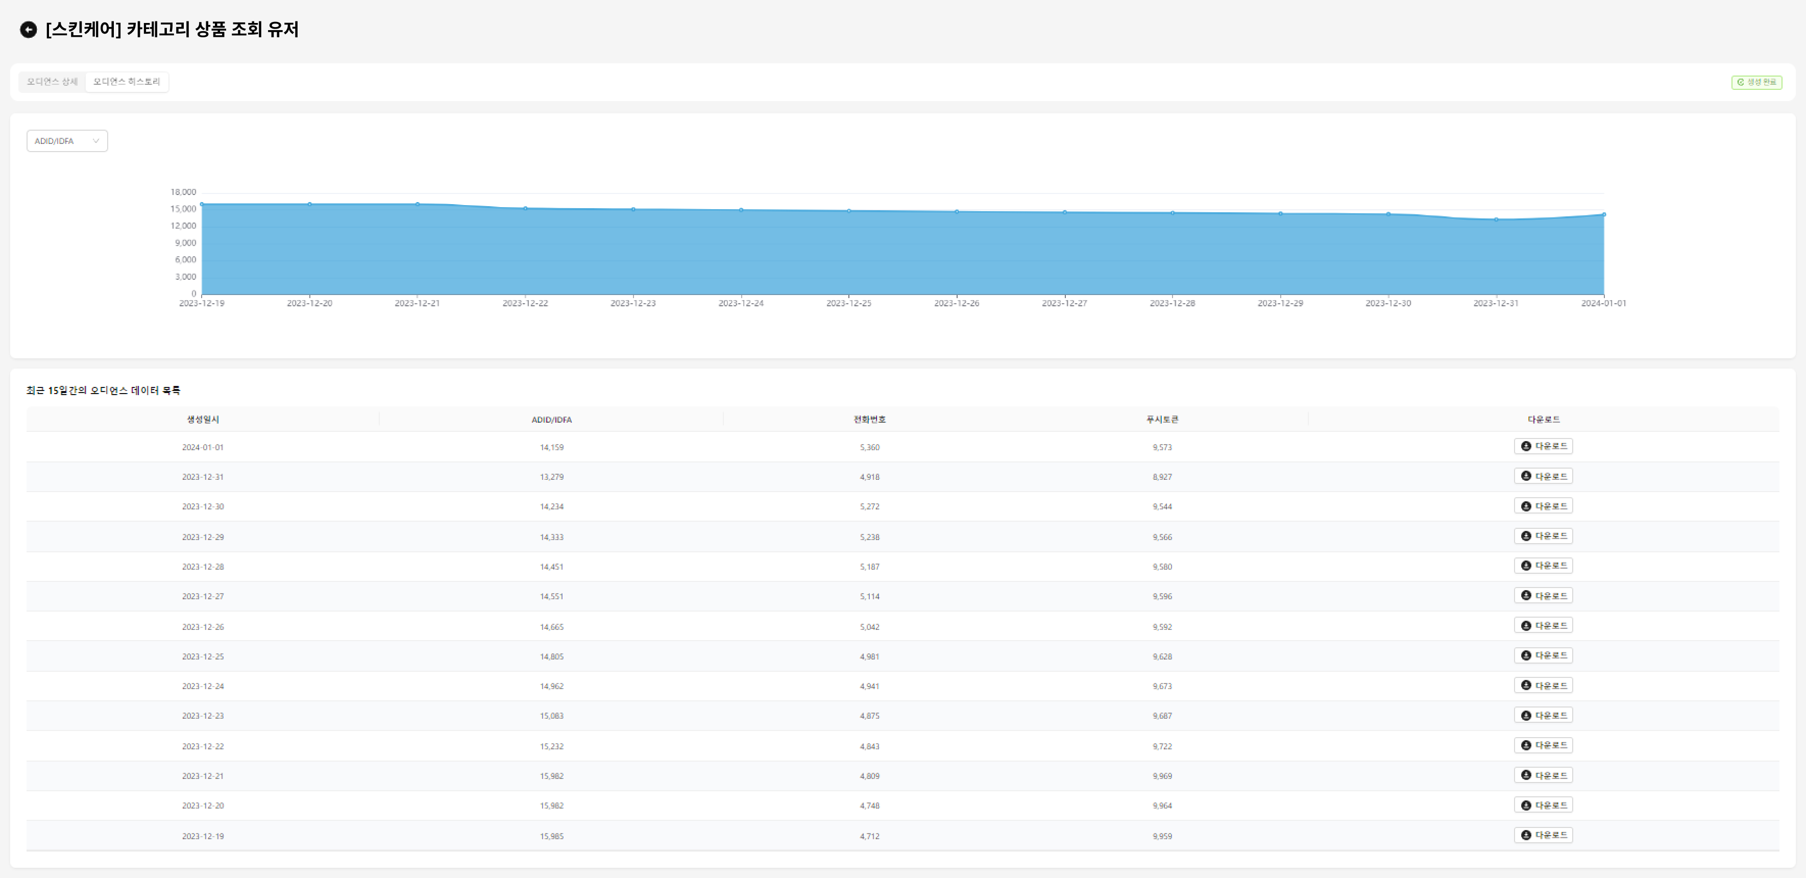Click the 생성일시 column header
This screenshot has height=878, width=1806.
(203, 420)
